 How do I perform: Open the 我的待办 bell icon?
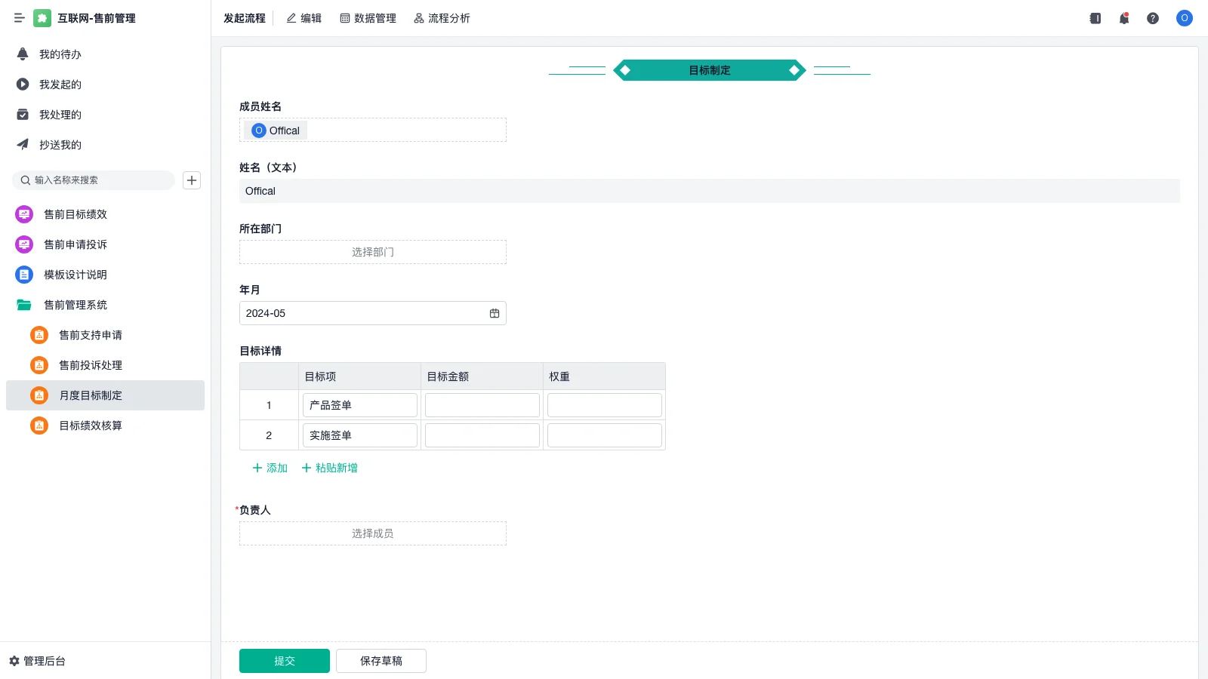coord(22,54)
